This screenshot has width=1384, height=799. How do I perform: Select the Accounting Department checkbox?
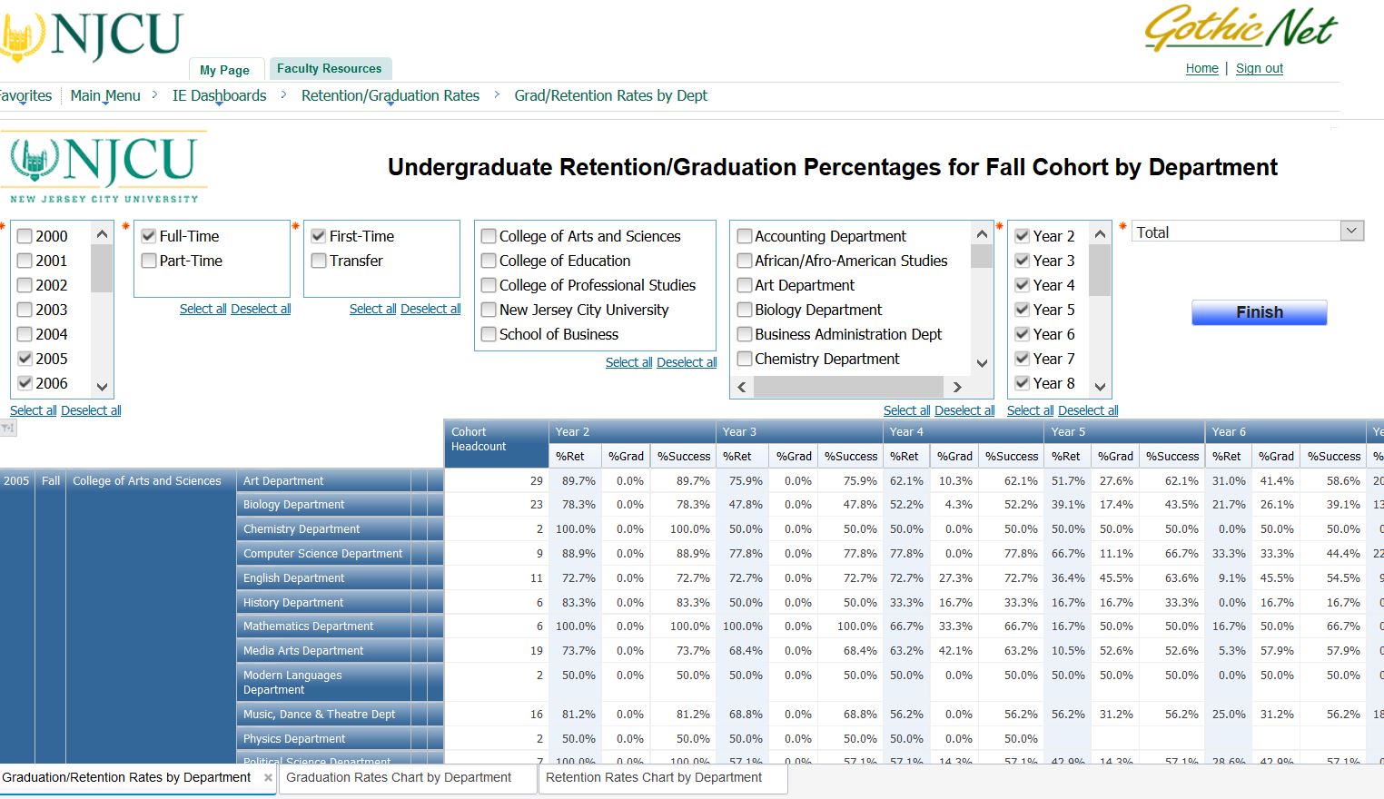point(745,236)
